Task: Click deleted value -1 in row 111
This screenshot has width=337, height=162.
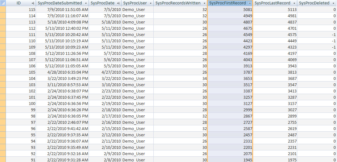Action: (x=317, y=34)
